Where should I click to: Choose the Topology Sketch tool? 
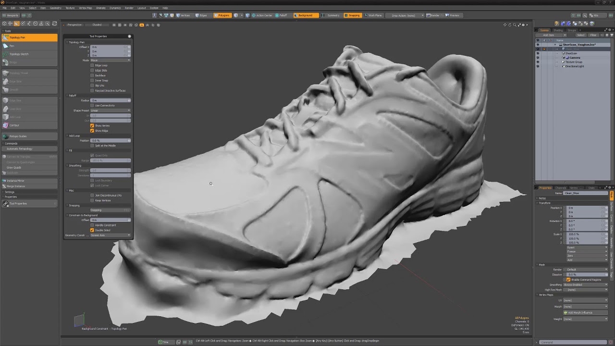(29, 54)
